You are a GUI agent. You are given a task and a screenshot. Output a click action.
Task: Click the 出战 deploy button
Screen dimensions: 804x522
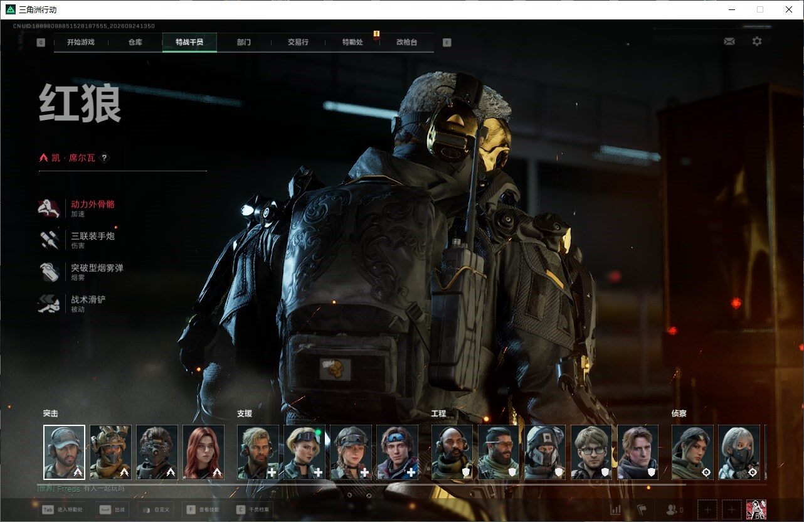click(x=112, y=510)
